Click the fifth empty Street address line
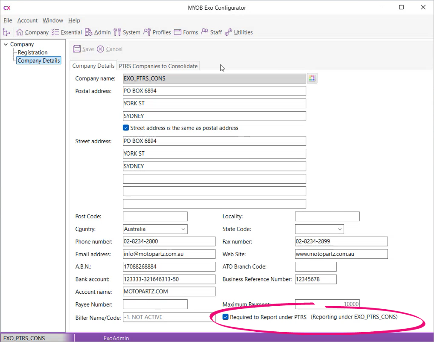 (x=214, y=191)
